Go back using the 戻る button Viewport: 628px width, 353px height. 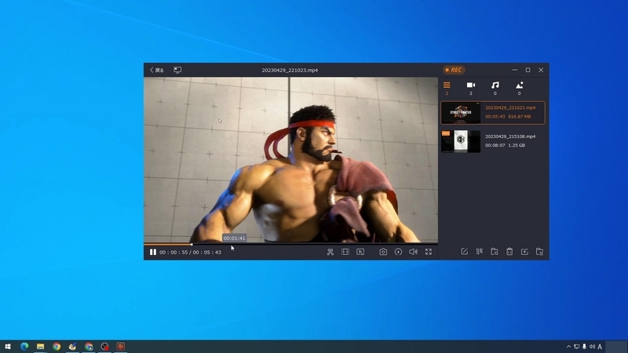(x=156, y=70)
